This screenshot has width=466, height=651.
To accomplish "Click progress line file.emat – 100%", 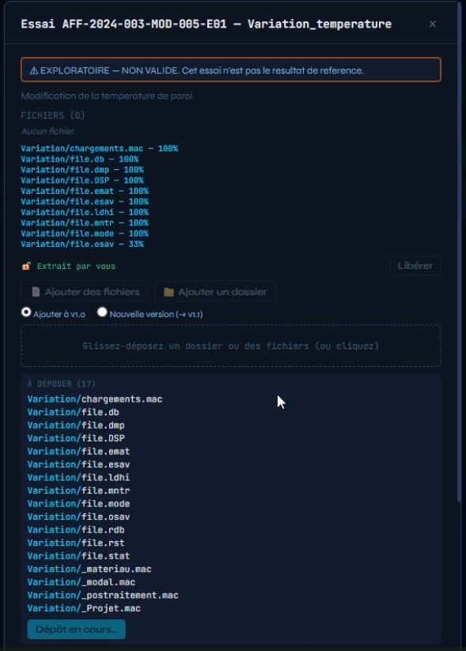I will pyautogui.click(x=85, y=191).
